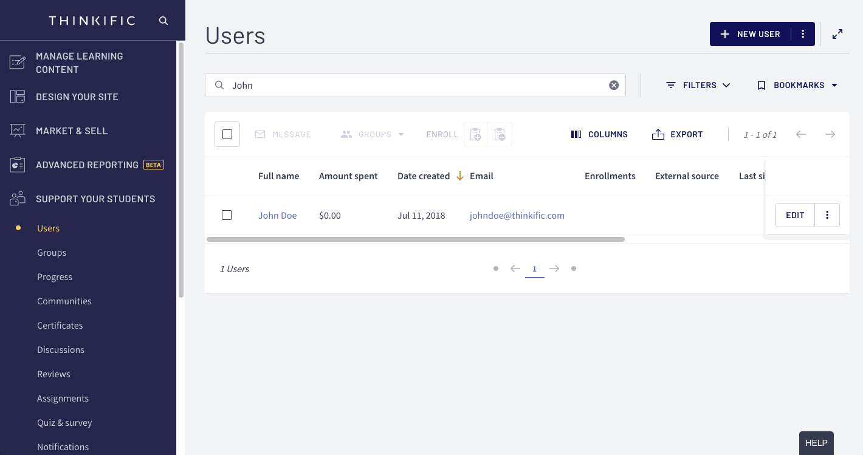Screen dimensions: 863x455
Task: Open the John Doe profile link
Action: tap(278, 215)
